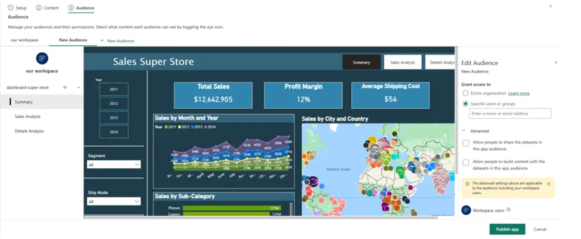This screenshot has width=581, height=239.
Task: Open Summary page in navigation
Action: pos(41,102)
